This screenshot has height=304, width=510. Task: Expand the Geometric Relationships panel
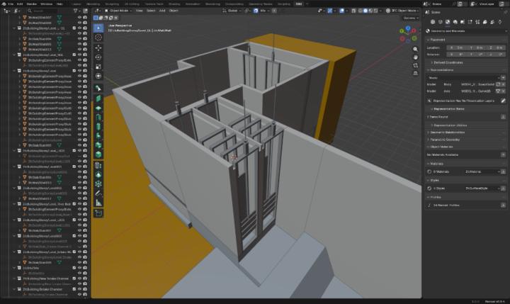448,132
